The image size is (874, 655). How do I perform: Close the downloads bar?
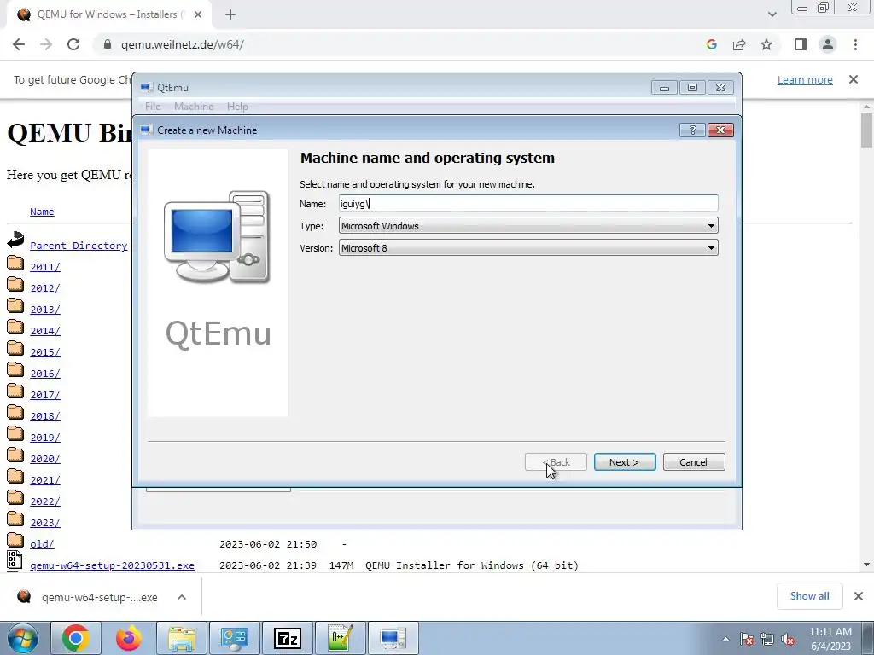[859, 596]
